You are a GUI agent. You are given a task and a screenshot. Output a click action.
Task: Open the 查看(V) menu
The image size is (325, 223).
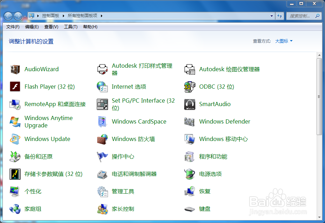(51, 27)
